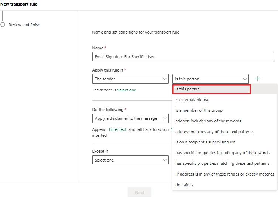Choose 'has specific properties matching these text patterns'
The width and height of the screenshot is (278, 201).
point(225,163)
